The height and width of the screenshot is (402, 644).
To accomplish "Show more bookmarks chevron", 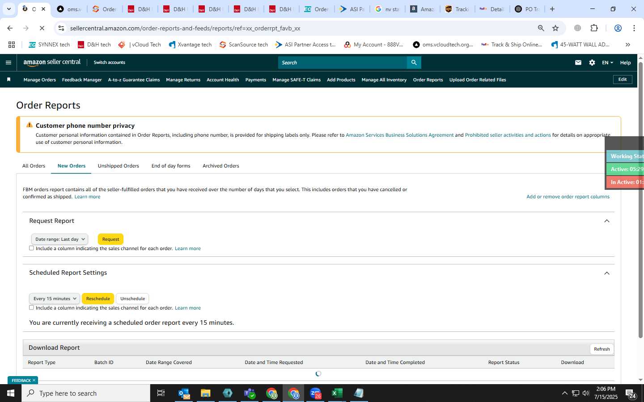I will [628, 45].
